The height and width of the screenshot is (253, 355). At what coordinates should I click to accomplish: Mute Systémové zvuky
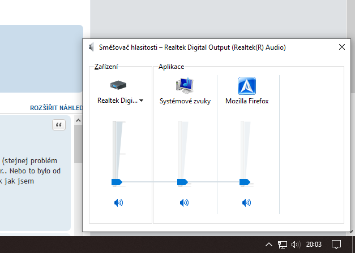184,203
